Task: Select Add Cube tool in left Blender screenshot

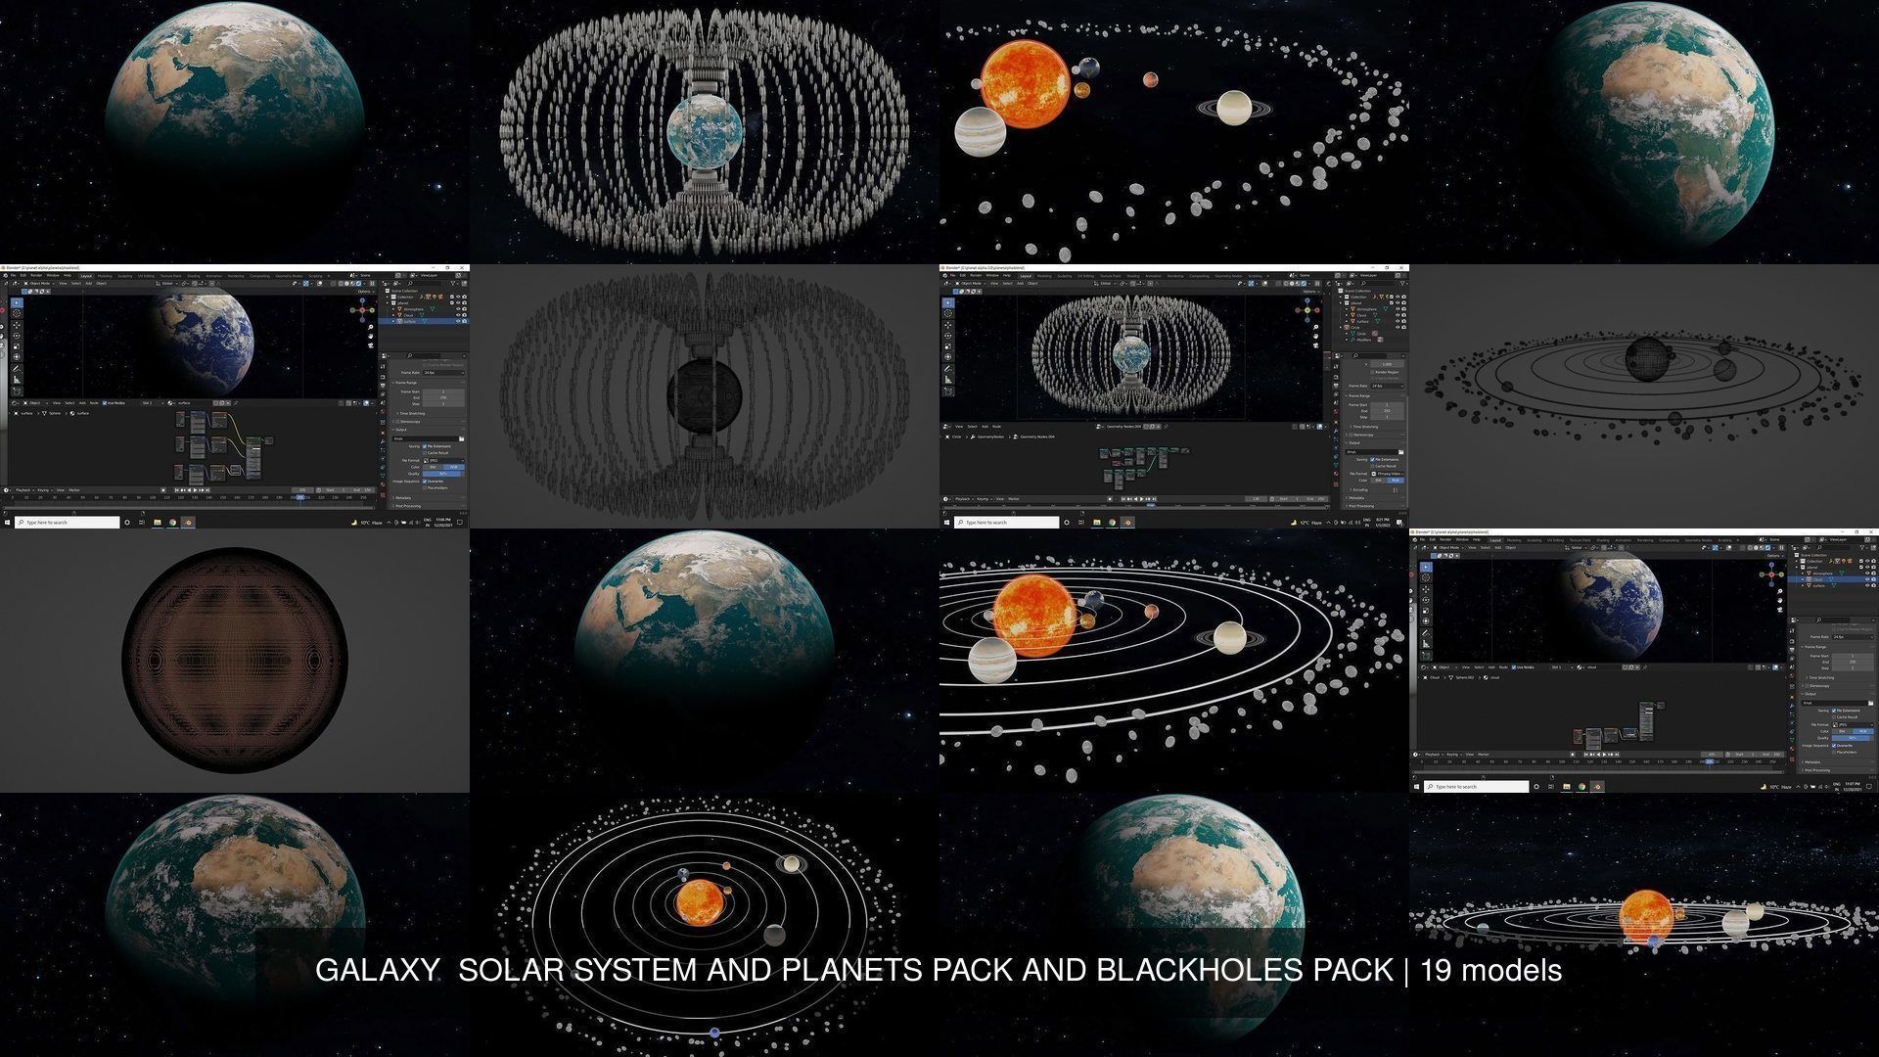Action: (x=17, y=391)
